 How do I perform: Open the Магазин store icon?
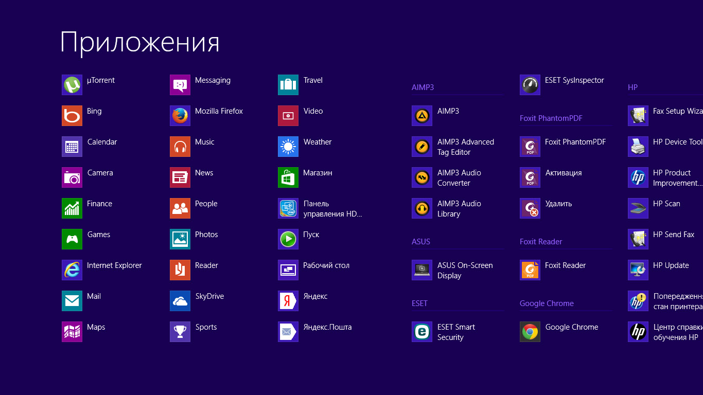[x=288, y=177]
